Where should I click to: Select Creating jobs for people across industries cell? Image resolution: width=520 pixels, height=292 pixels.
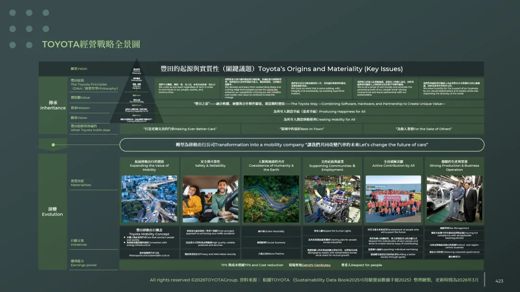coord(332,241)
